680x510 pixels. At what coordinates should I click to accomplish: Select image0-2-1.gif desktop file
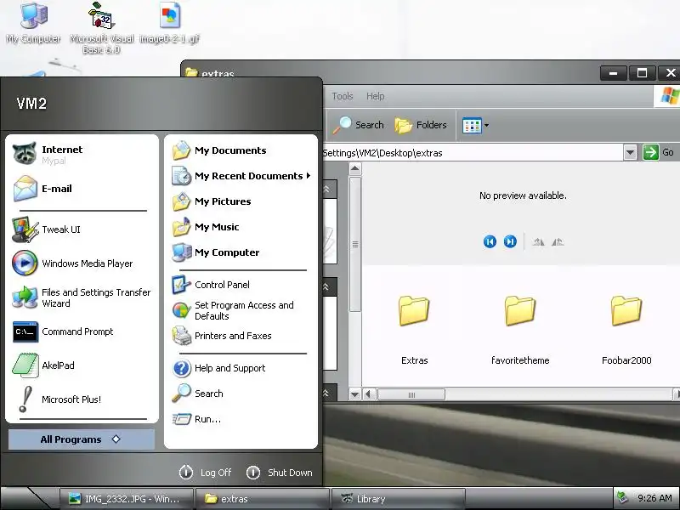169,24
